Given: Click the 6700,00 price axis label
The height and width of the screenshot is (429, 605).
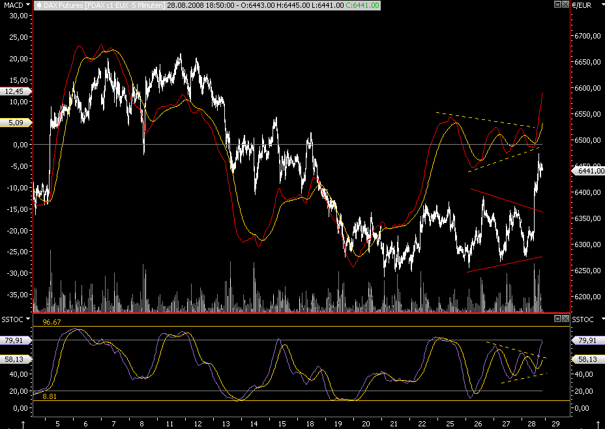Looking at the screenshot, I should point(587,36).
